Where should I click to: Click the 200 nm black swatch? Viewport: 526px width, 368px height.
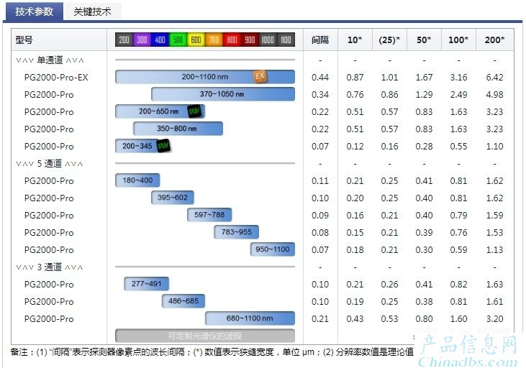(x=124, y=40)
